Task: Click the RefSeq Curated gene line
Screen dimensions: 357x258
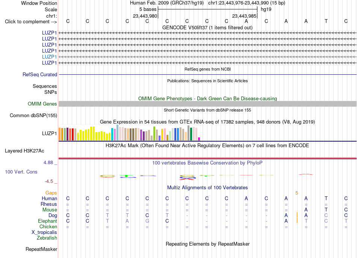Action: click(207, 75)
